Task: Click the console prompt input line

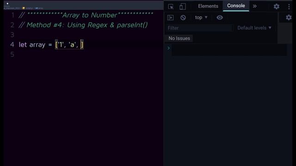Action: pyautogui.click(x=229, y=50)
